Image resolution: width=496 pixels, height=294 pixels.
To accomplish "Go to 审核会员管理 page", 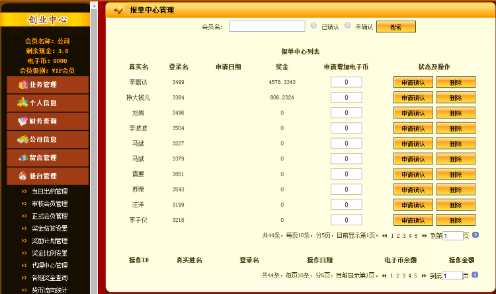I will coord(50,203).
